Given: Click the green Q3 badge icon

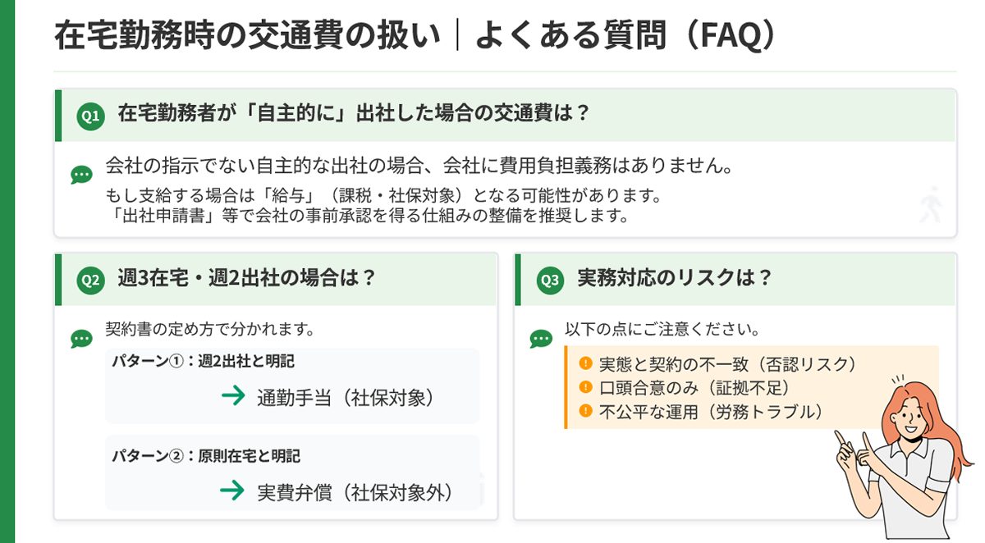Looking at the screenshot, I should 550,280.
